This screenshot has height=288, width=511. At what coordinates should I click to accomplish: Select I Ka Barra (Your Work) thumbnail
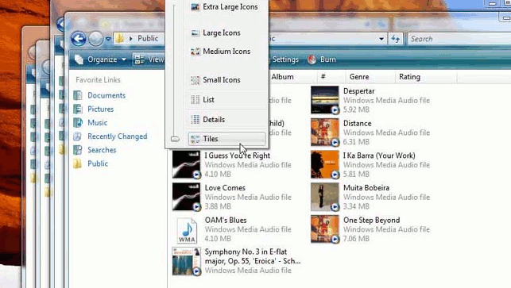(x=324, y=164)
